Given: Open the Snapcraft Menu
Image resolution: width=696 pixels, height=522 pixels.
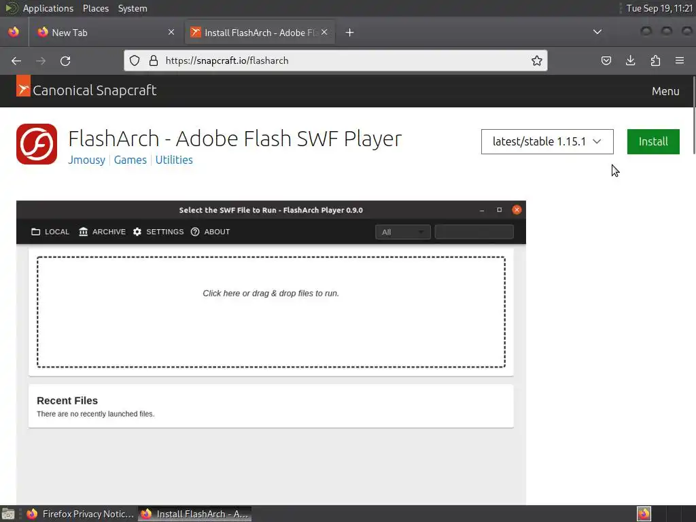Looking at the screenshot, I should [x=665, y=91].
